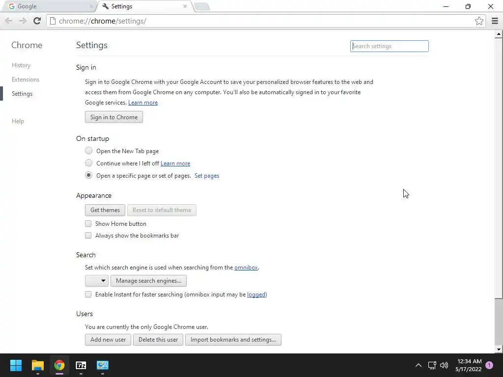
Task: Click the page icon in the address bar
Action: [53, 21]
